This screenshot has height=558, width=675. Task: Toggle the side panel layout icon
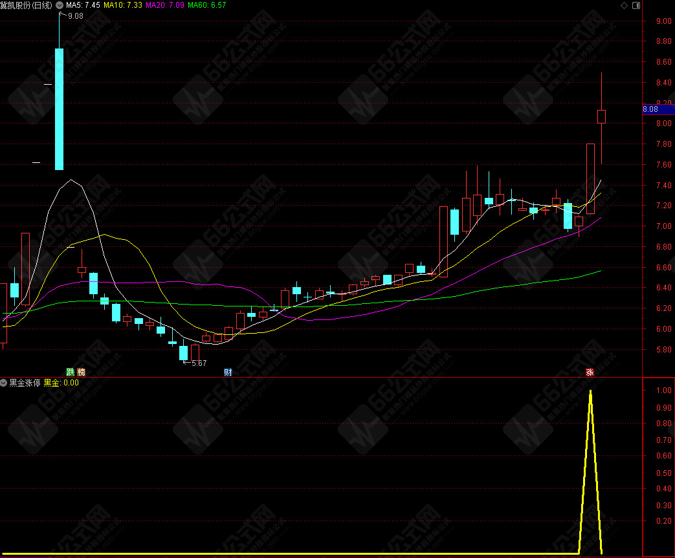coord(636,5)
